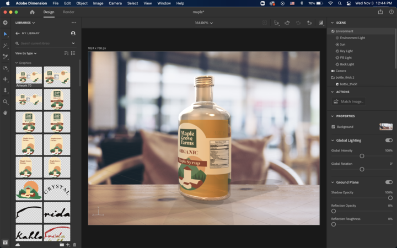Collapse the Properties section
This screenshot has width=397, height=248.
332,116
